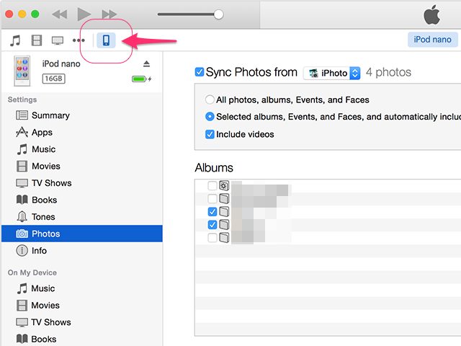Check the first album checkbox with gear icon

(x=212, y=186)
